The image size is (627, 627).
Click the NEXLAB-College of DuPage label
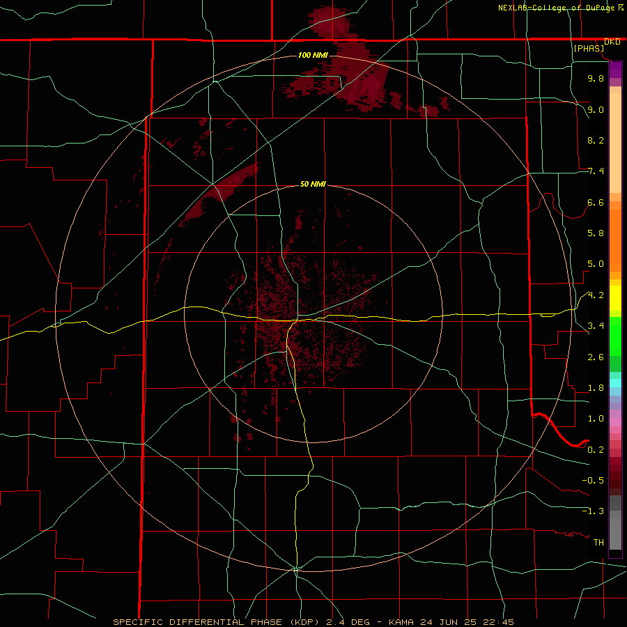556,8
